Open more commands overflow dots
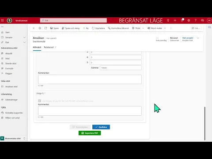 coord(171,28)
